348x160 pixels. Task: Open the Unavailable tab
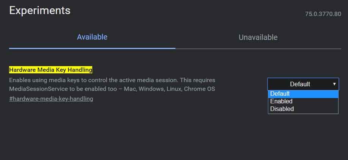[x=258, y=38]
